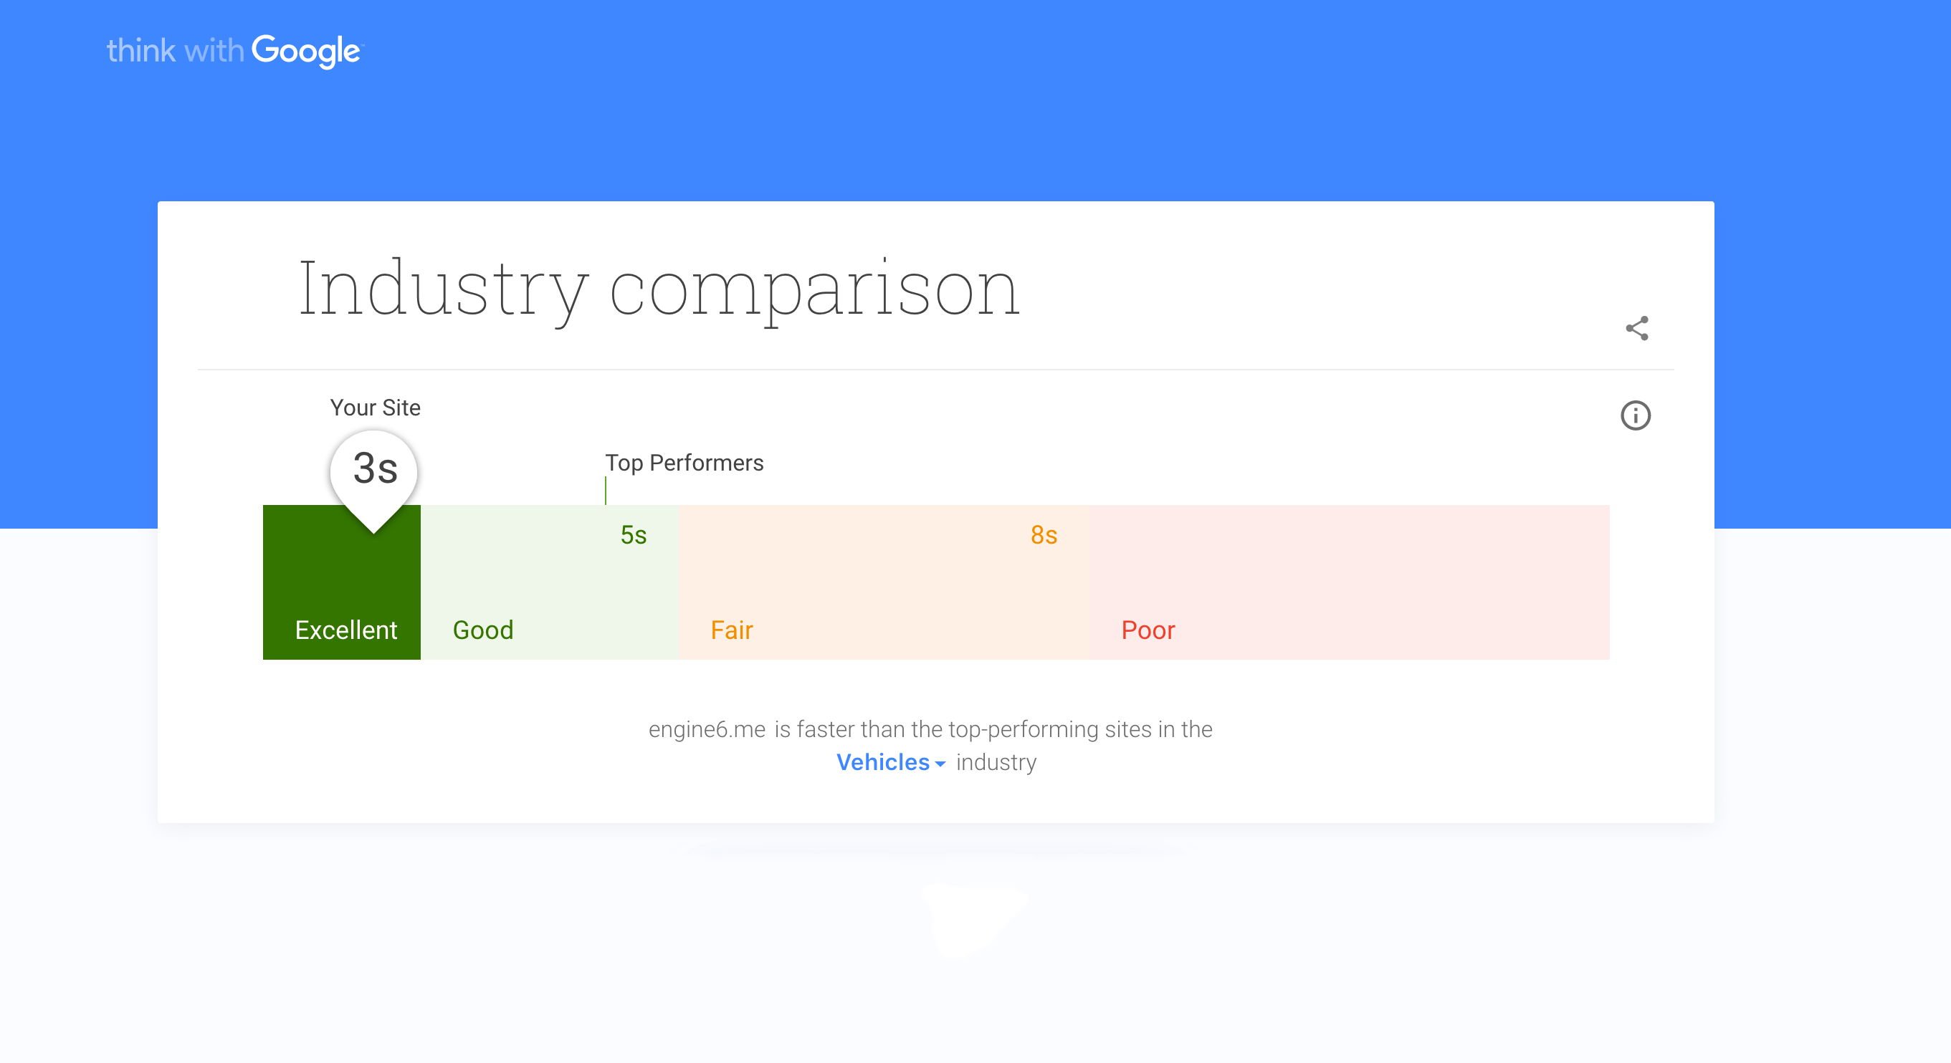Click the 8s threshold label
Image resolution: width=1951 pixels, height=1063 pixels.
point(1044,535)
